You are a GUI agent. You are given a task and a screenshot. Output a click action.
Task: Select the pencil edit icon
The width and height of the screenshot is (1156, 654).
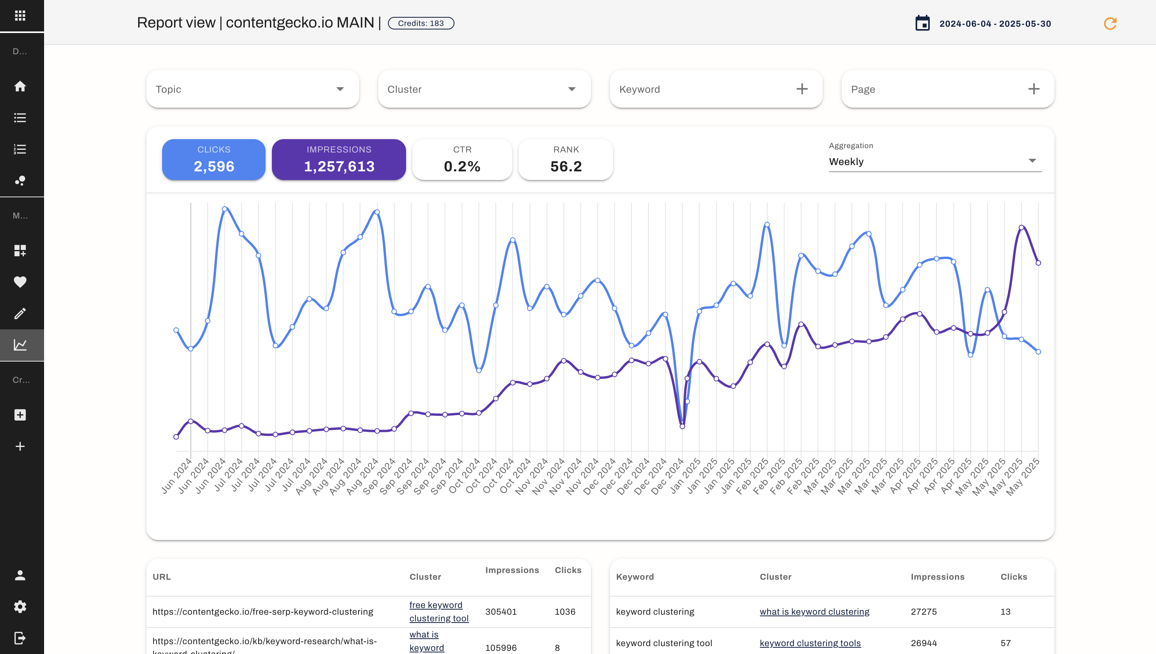click(20, 313)
